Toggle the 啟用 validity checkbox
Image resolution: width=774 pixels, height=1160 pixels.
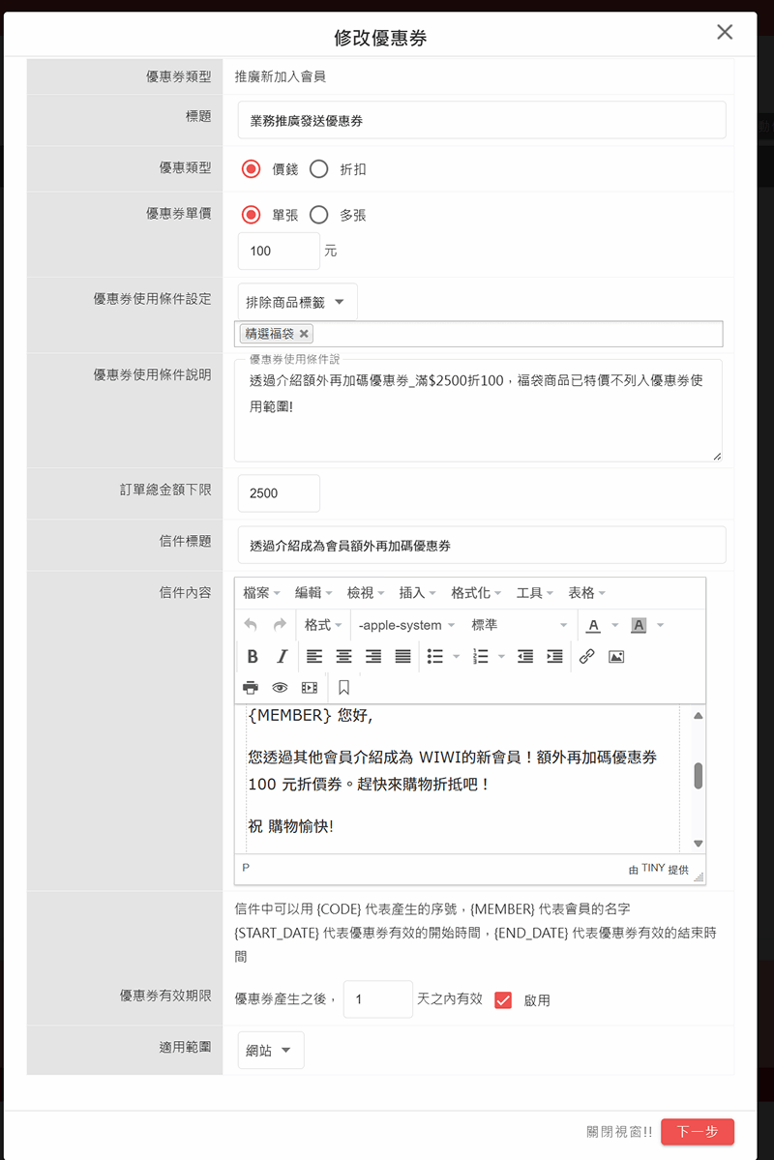point(503,1000)
